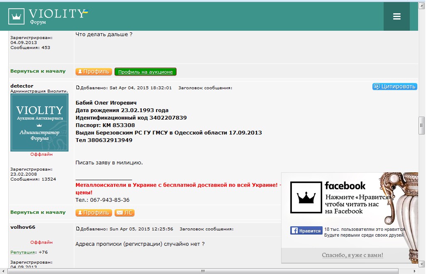Click the Дата рождения 23.02.1993 line

[x=122, y=110]
